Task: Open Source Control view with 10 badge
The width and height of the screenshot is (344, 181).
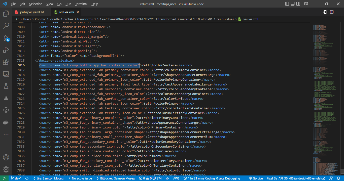Action: pos(6,38)
